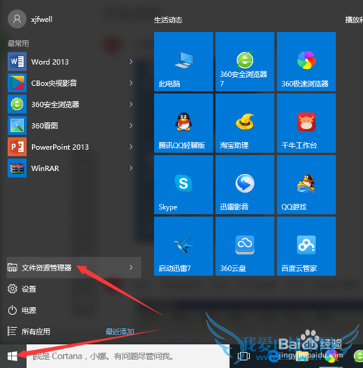The width and height of the screenshot is (363, 368).
Task: Open Task View on the taskbar
Action: pos(243,356)
